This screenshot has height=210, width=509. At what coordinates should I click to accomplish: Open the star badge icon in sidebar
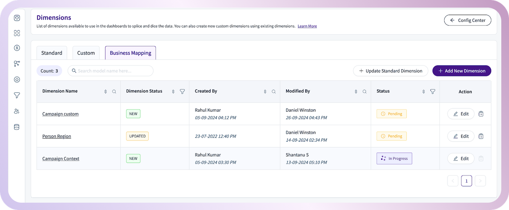(17, 79)
